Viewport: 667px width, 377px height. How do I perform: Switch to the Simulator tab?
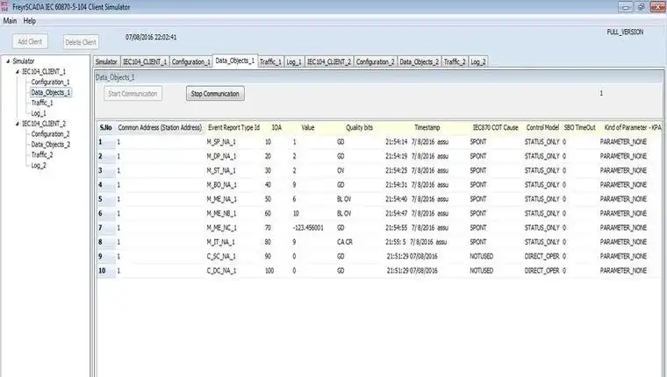106,62
